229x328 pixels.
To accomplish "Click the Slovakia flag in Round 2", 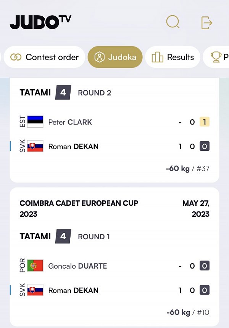I will [35, 146].
